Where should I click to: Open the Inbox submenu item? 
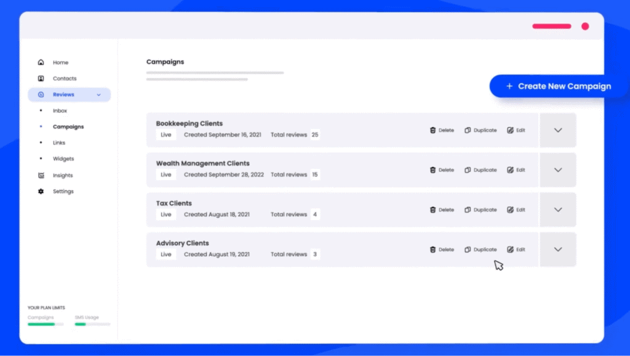click(60, 111)
